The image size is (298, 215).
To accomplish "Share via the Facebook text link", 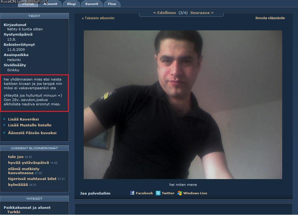I will (x=144, y=193).
